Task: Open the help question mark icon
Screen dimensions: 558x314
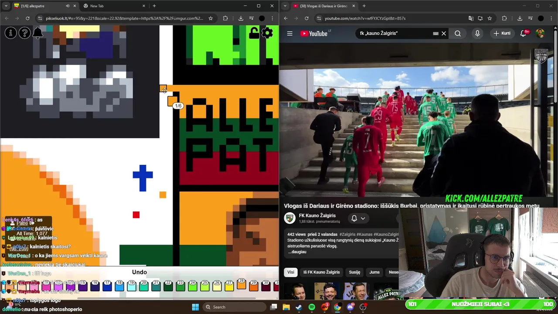Action: pyautogui.click(x=24, y=33)
